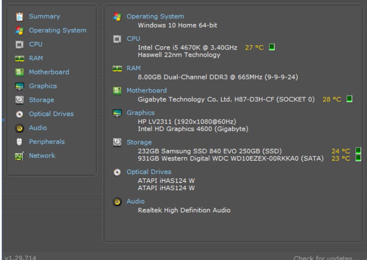Click the Network card icon in sidebar

tap(19, 156)
